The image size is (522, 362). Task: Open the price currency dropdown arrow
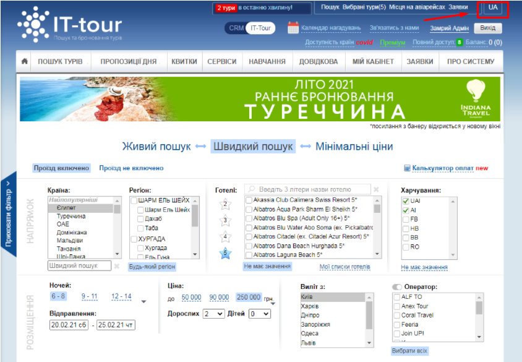tap(273, 304)
